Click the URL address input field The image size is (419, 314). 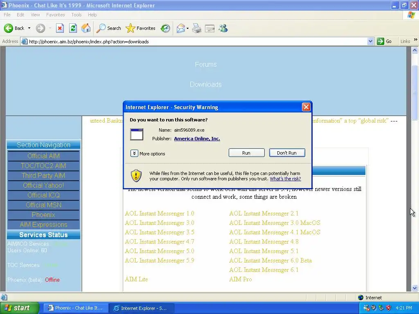click(x=197, y=41)
